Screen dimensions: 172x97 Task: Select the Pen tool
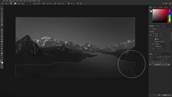coord(2,44)
